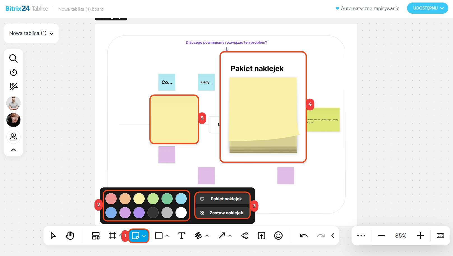Viewport: 453px width, 256px height.
Task: Open the three-dots more menu
Action: (361, 236)
